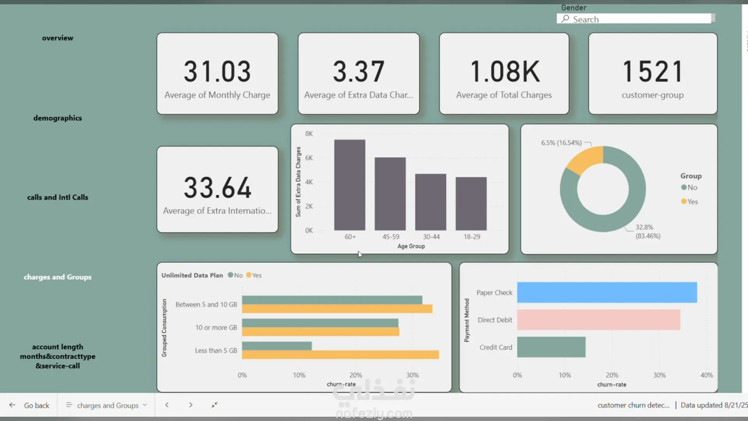Expand the charges and Groups page dropdown chevron
The width and height of the screenshot is (748, 421).
145,405
